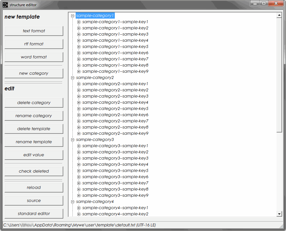Viewport: 286px width, 231px height.
Task: Delete the selected category
Action: click(34, 102)
